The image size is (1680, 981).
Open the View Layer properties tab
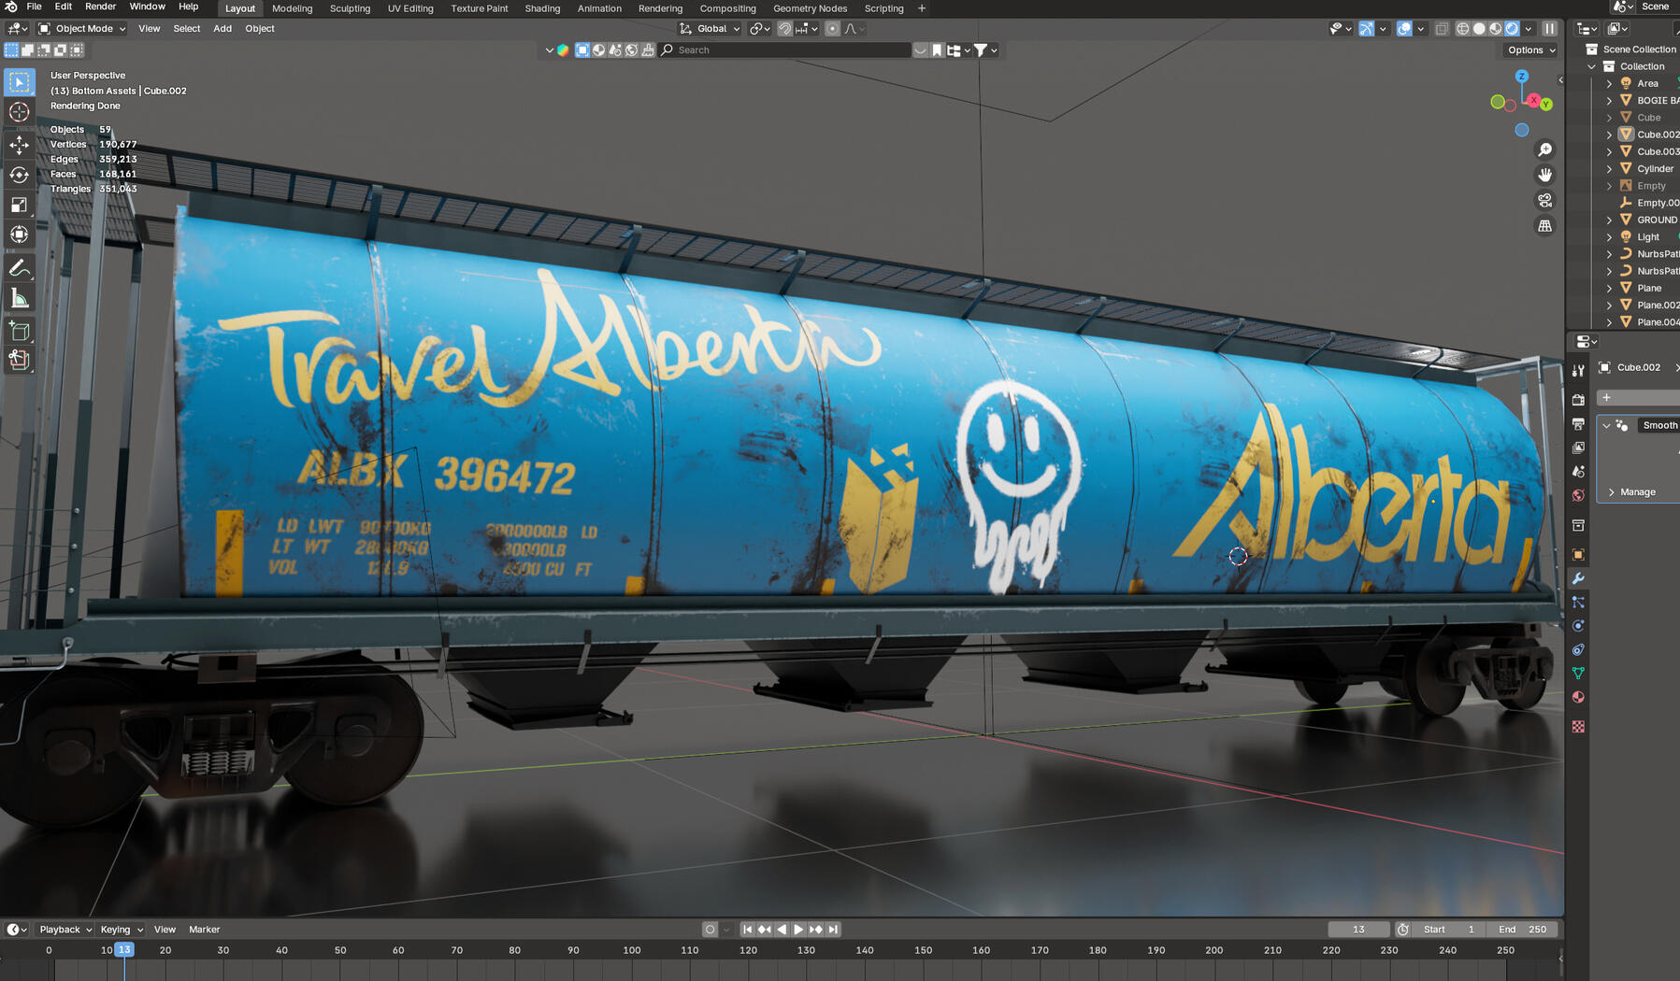tap(1578, 448)
